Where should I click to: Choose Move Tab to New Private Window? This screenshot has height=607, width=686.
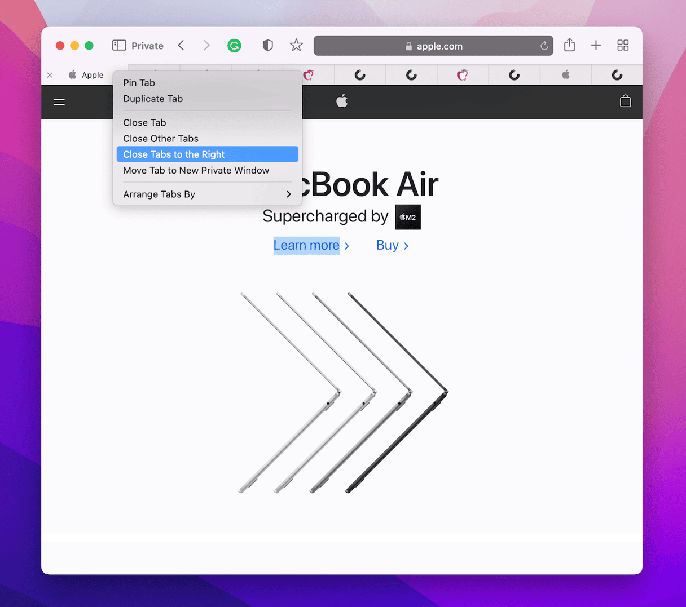tap(207, 170)
